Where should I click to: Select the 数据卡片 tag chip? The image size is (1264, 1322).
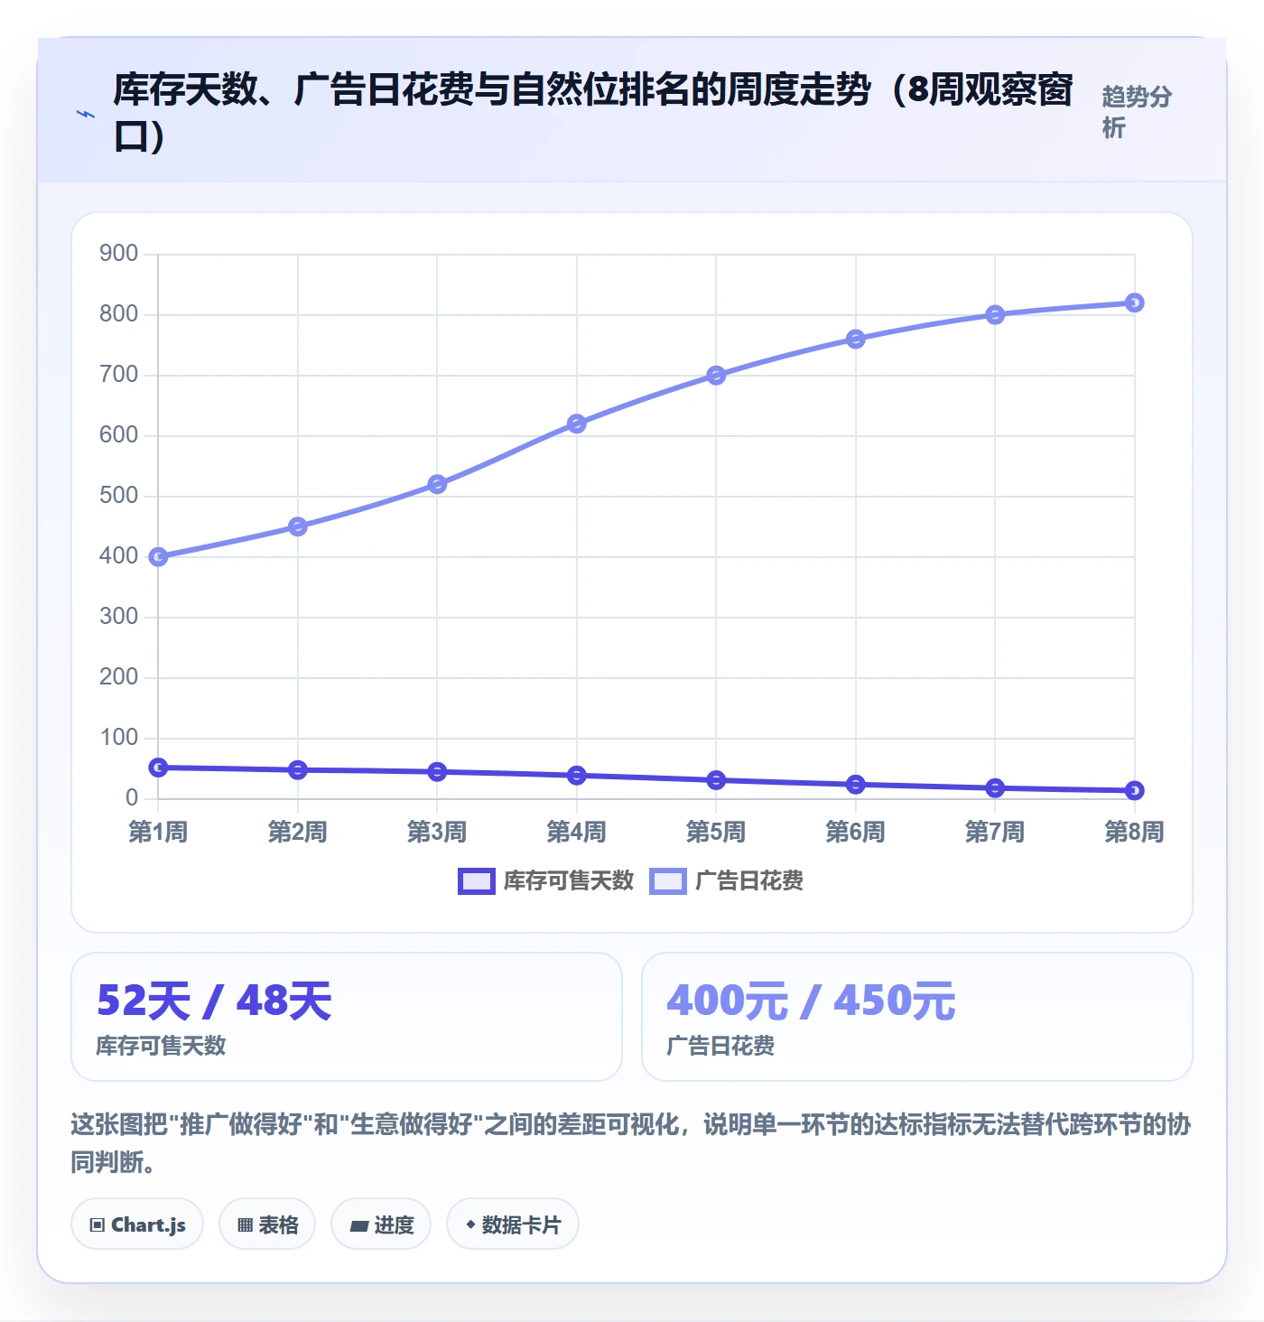(x=513, y=1224)
